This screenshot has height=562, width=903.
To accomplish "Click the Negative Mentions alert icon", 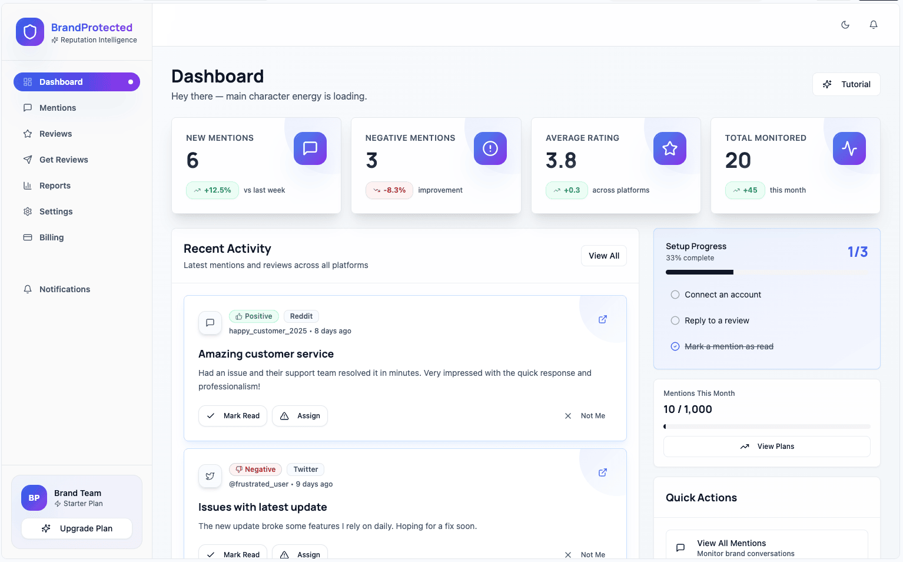I will pyautogui.click(x=490, y=148).
